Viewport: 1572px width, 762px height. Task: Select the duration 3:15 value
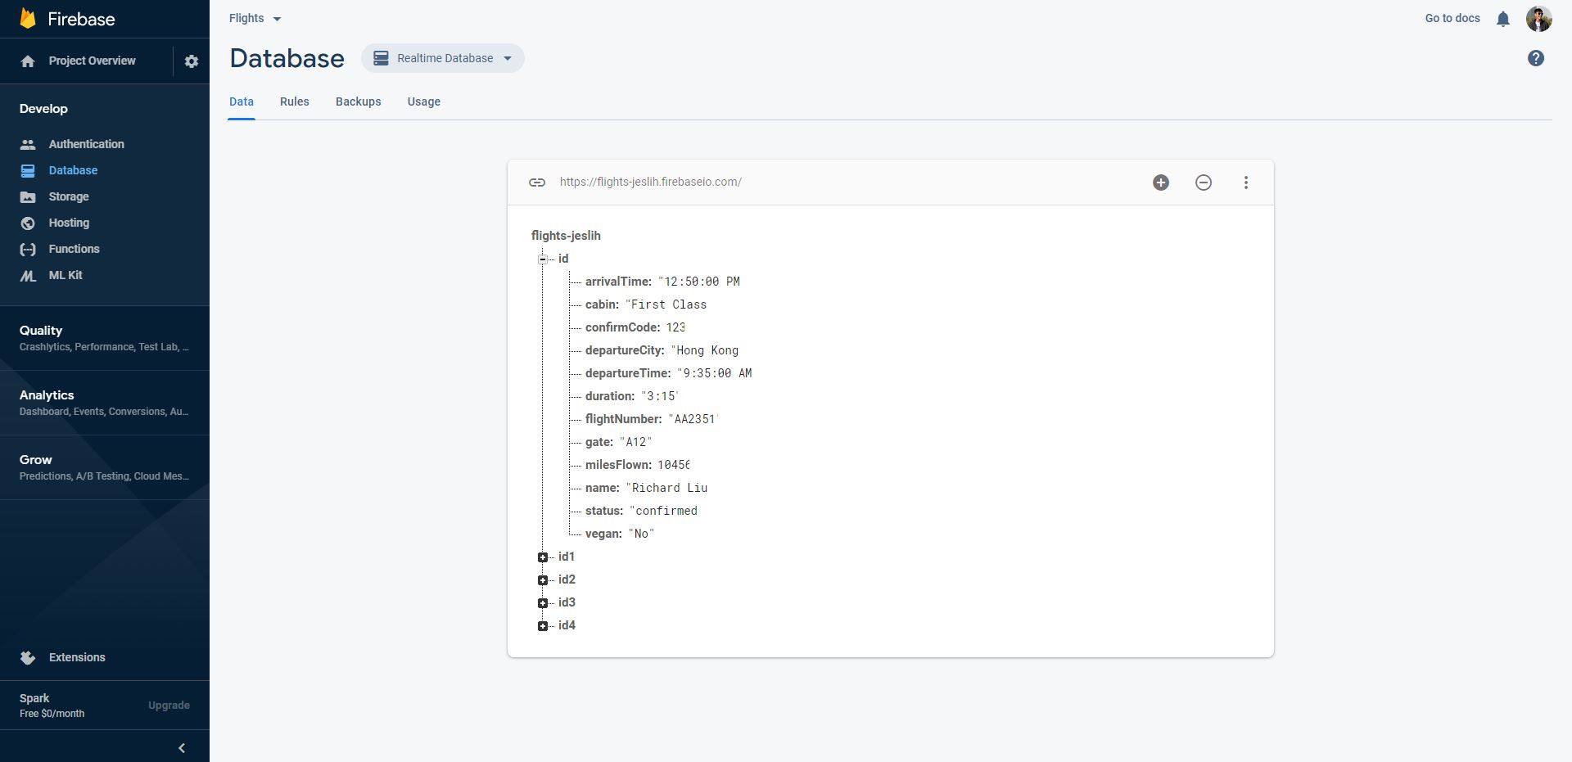[x=660, y=396]
